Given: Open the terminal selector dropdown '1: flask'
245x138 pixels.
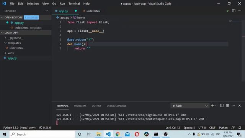Looking at the screenshot, I should (190, 106).
